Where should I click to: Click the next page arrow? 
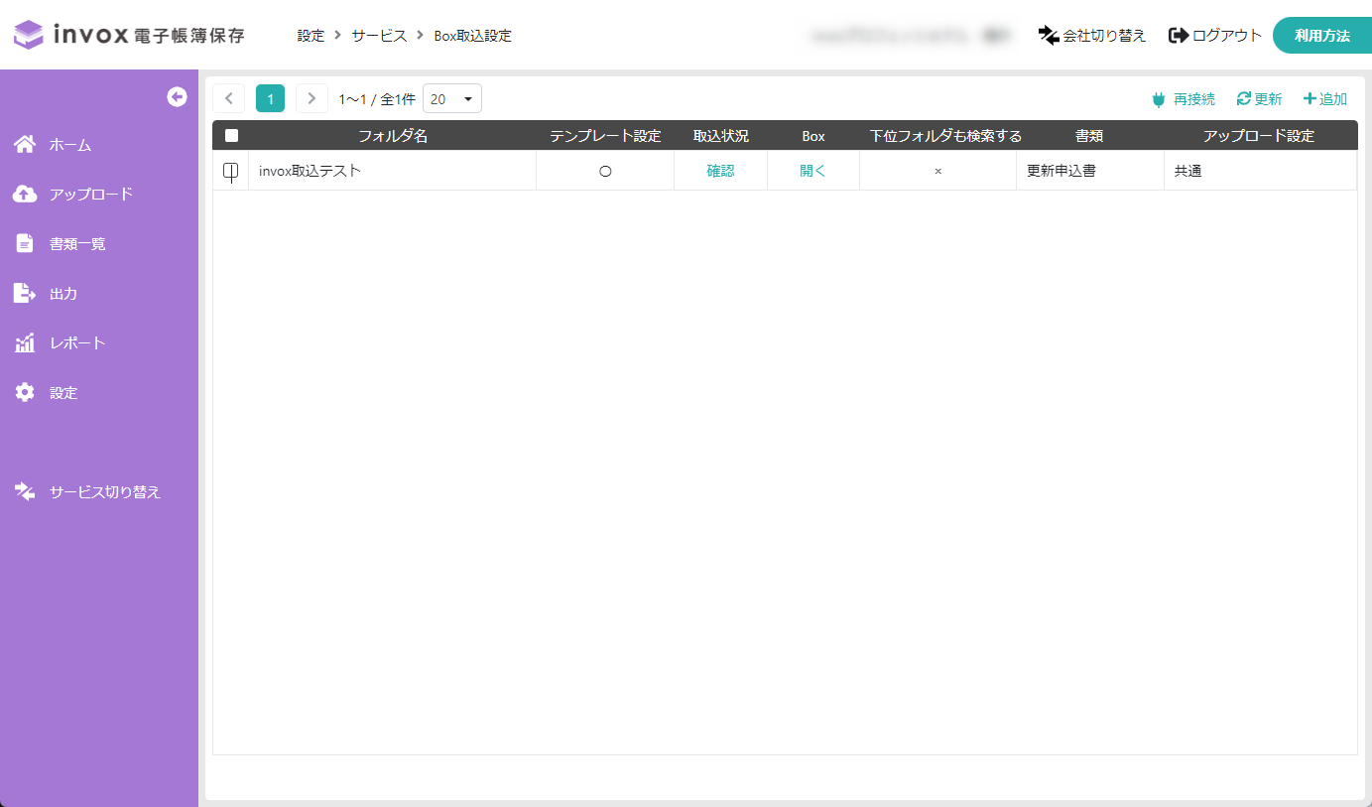(x=311, y=98)
